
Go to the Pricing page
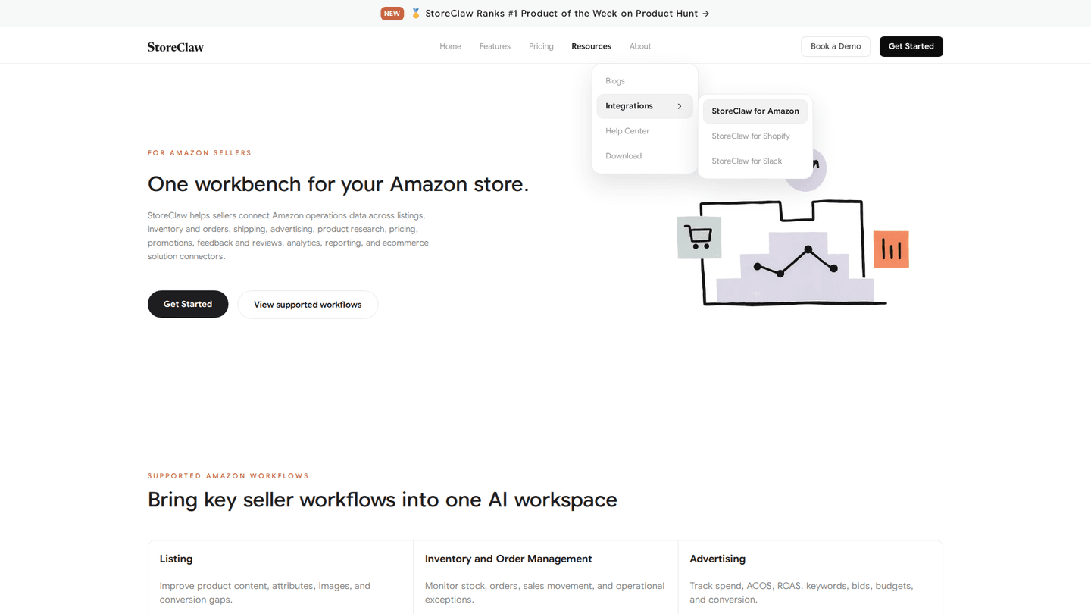pos(541,46)
